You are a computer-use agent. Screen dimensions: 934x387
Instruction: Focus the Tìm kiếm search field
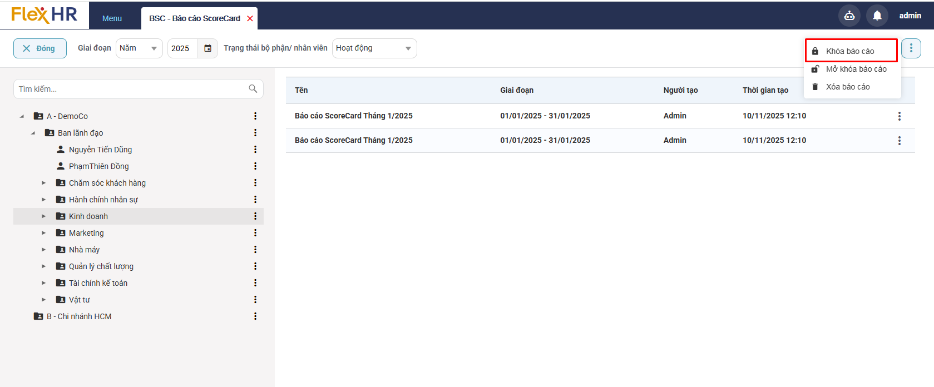131,89
